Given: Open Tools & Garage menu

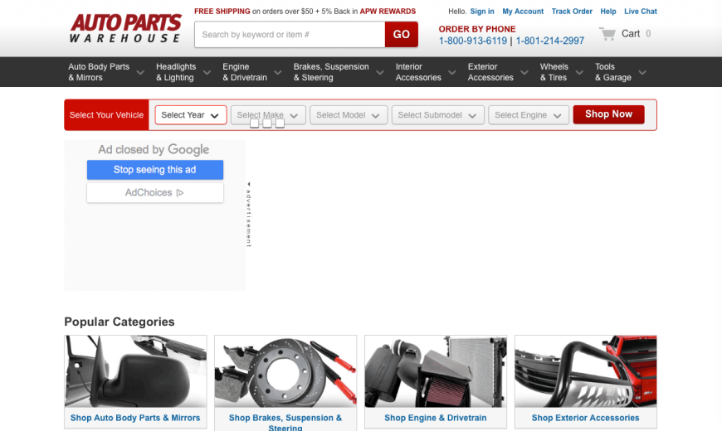Looking at the screenshot, I should coord(613,72).
